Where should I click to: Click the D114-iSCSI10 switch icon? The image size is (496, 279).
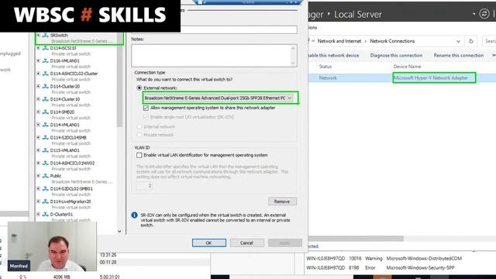45,48
